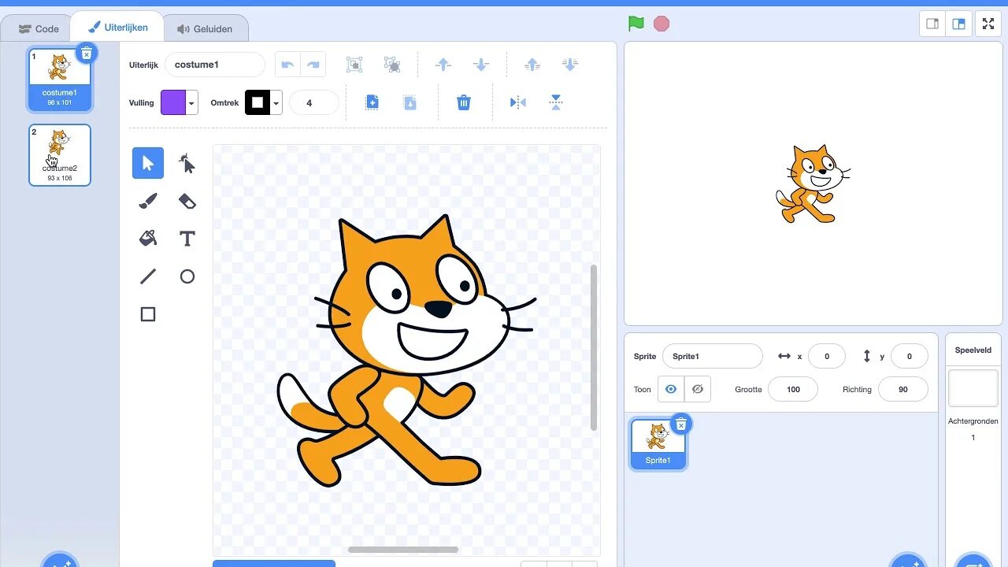Click the Ungroup objects icon

coord(391,65)
